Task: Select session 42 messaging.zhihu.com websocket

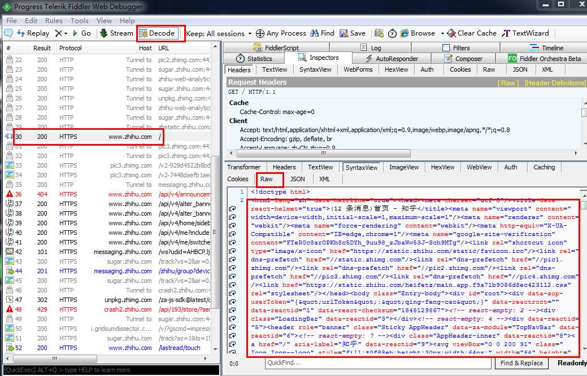Action: click(107, 252)
